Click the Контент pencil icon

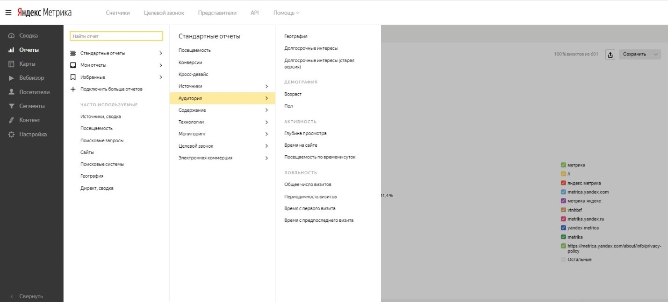12,120
